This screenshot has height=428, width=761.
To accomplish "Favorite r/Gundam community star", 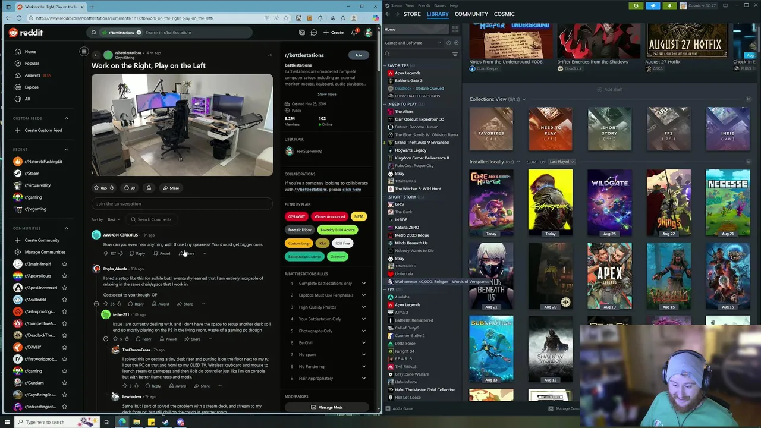I will (x=64, y=383).
